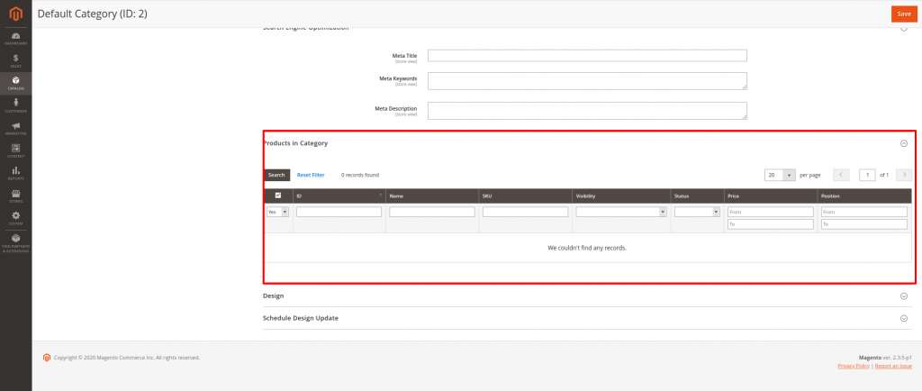Collapse the Products in Category section
Viewport: 922px width, 391px height.
pos(903,143)
